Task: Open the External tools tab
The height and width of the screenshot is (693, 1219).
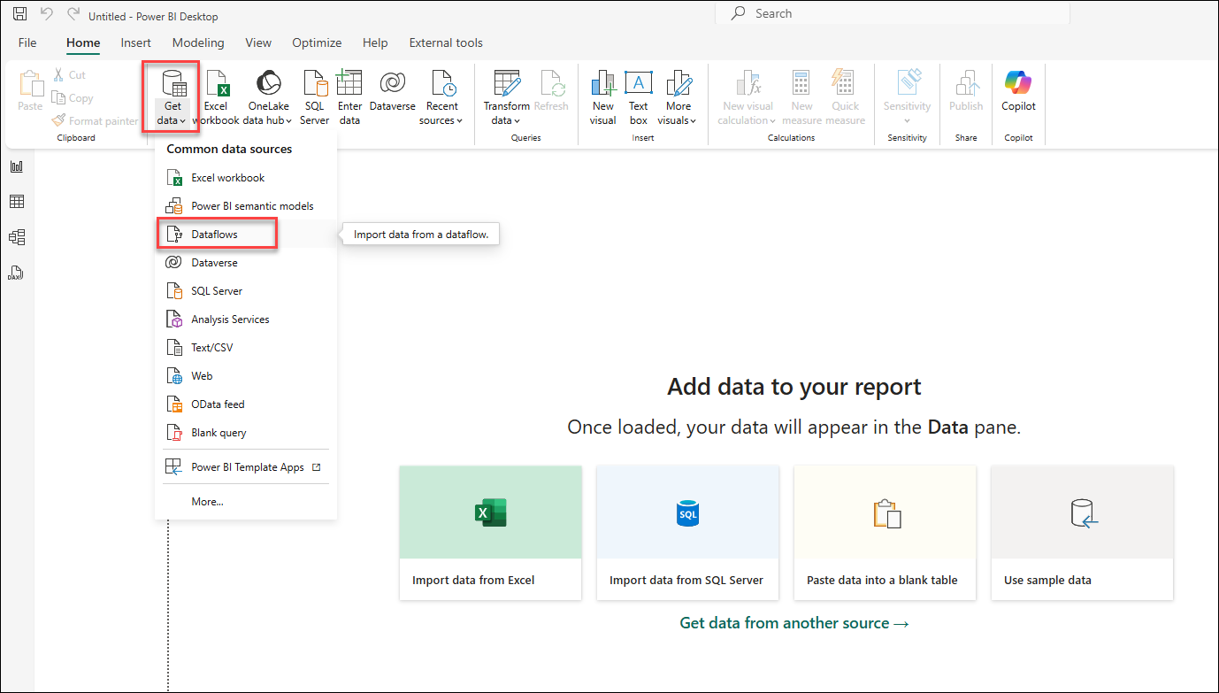Action: coord(446,42)
